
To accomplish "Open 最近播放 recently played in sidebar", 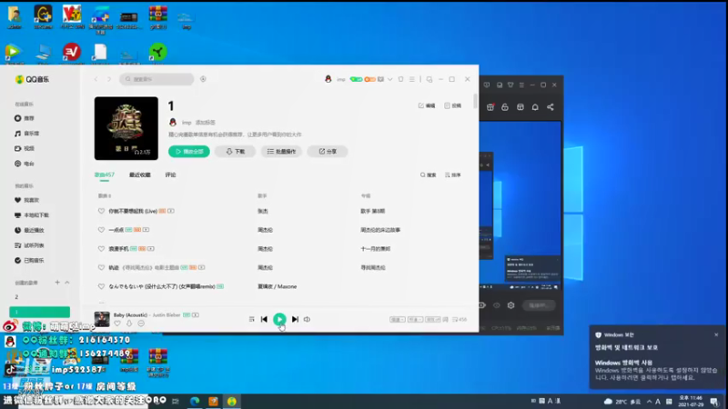I will click(x=29, y=231).
